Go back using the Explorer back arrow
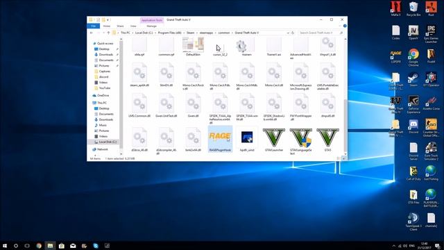444x250 pixels. 91,33
